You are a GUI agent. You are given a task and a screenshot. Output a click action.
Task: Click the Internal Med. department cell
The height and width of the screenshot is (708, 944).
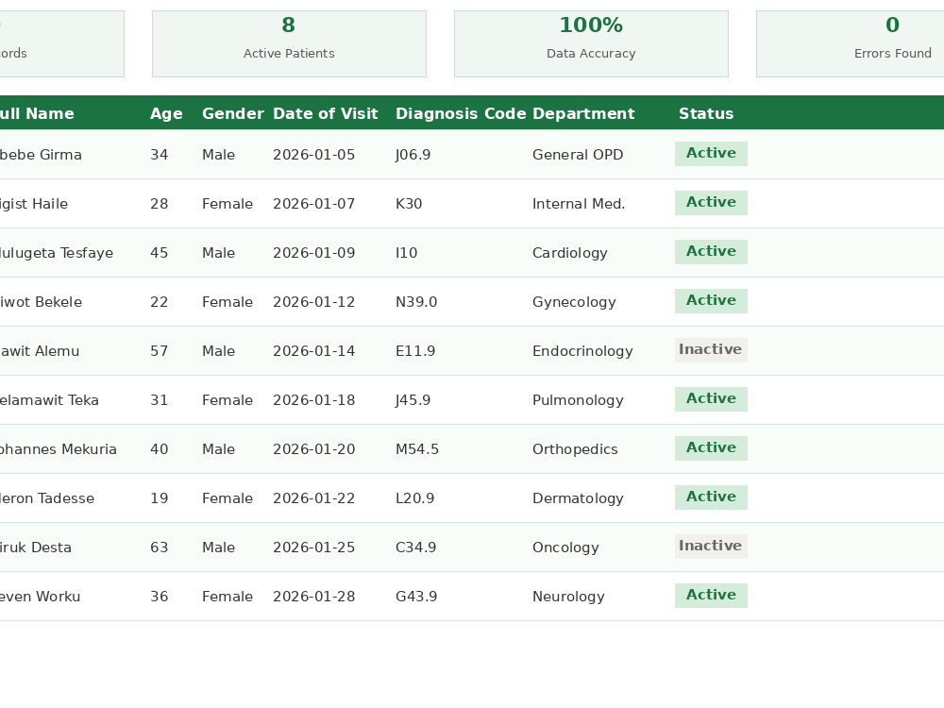(x=579, y=204)
